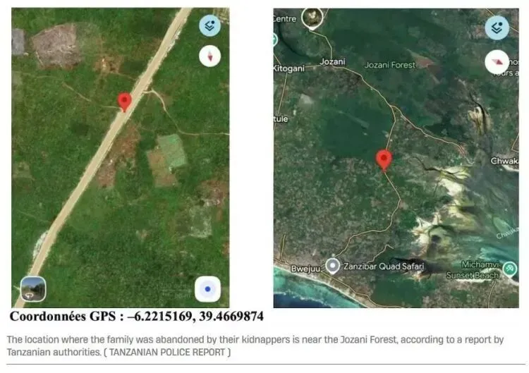Image resolution: width=529 pixels, height=373 pixels.
Task: Select the red pin on right map
Action: [x=384, y=161]
